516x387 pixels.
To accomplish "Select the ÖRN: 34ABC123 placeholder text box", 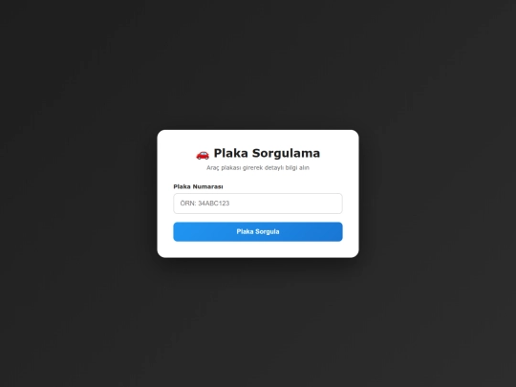I will [x=258, y=204].
